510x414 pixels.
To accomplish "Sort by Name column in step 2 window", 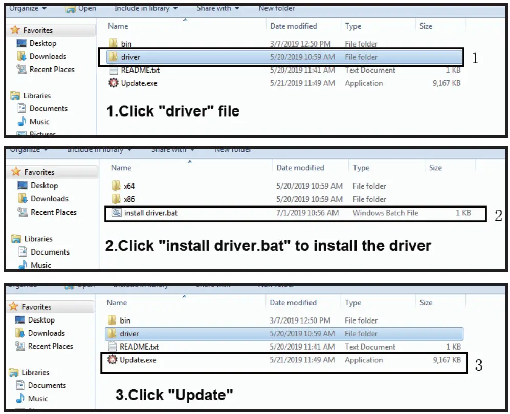I will click(x=121, y=168).
